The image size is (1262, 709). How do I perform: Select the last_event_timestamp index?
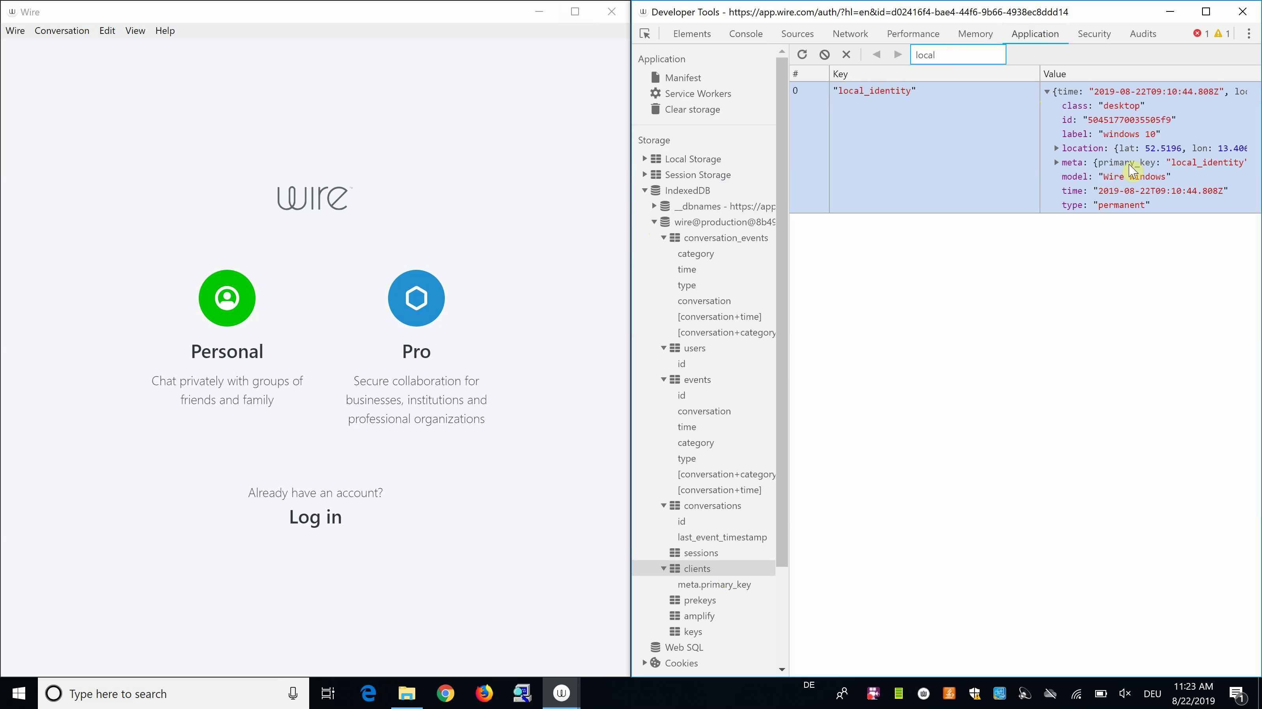tap(722, 537)
